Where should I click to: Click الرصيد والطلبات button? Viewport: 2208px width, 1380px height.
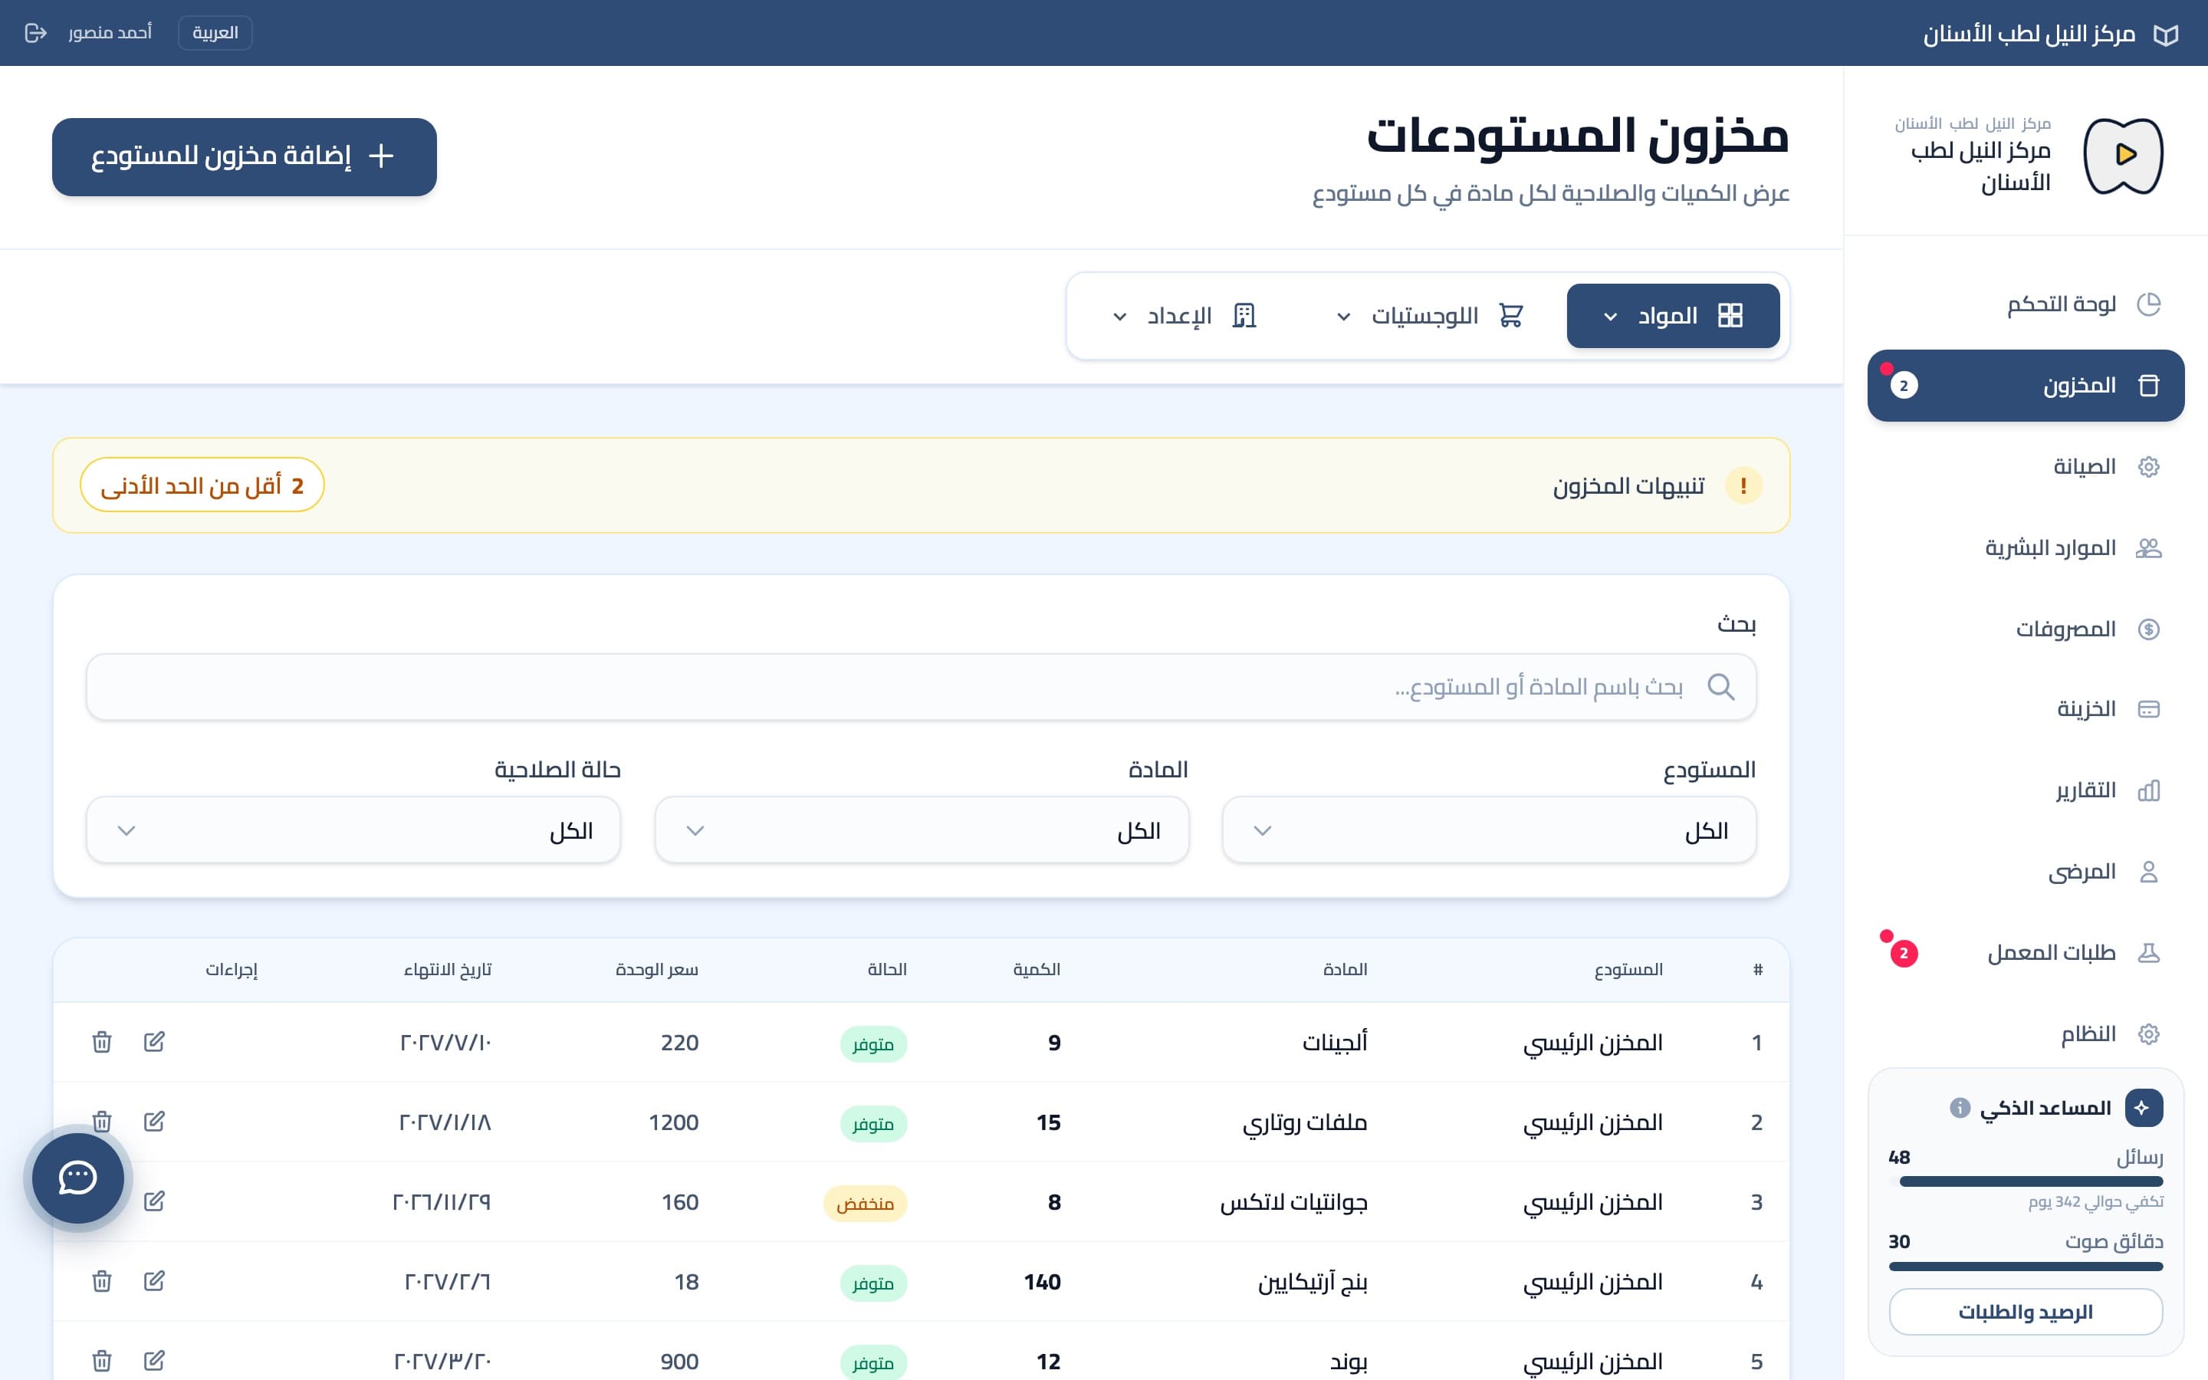[x=2026, y=1312]
